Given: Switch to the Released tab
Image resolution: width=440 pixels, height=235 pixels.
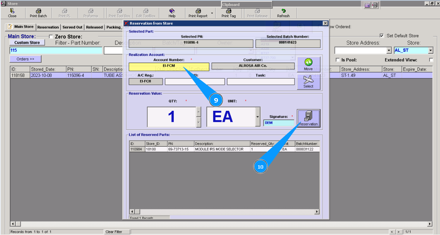Looking at the screenshot, I should point(94,27).
